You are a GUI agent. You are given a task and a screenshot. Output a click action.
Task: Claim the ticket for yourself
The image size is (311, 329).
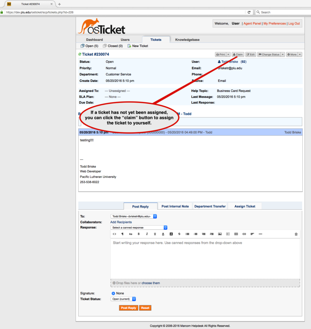point(238,55)
